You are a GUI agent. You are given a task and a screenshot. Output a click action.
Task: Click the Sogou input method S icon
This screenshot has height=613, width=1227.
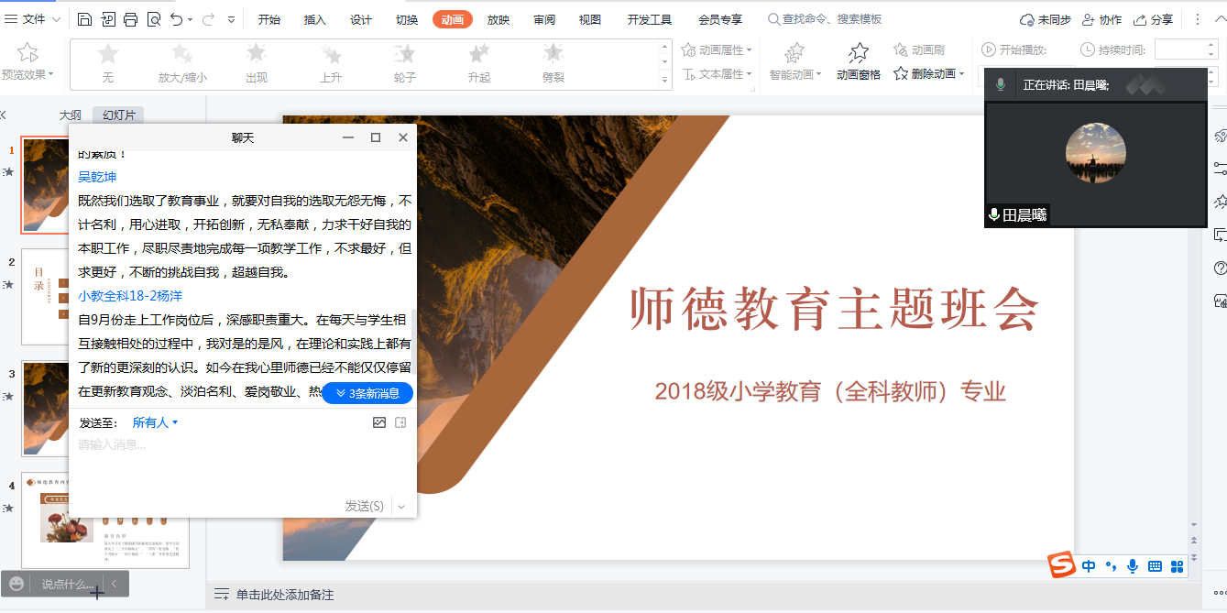(x=1062, y=566)
